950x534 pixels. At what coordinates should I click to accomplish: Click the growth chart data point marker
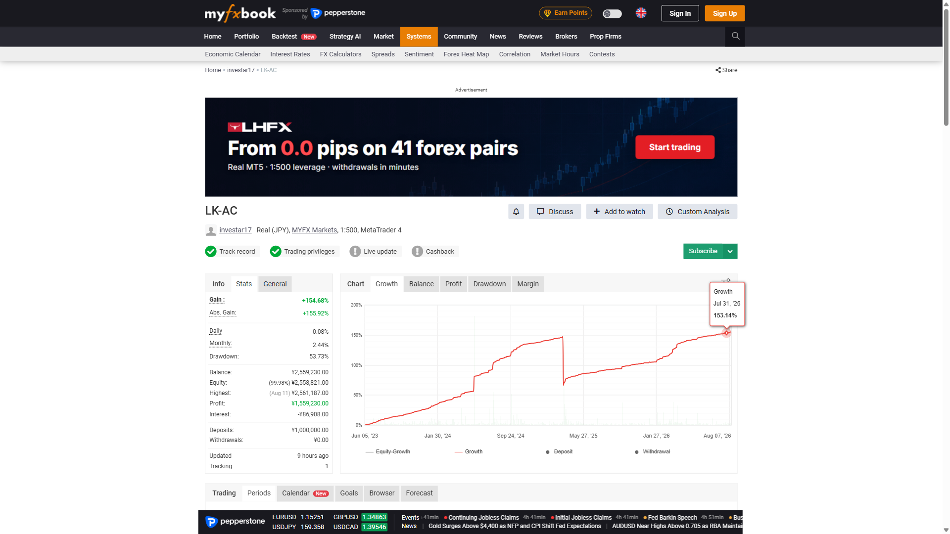(x=726, y=333)
